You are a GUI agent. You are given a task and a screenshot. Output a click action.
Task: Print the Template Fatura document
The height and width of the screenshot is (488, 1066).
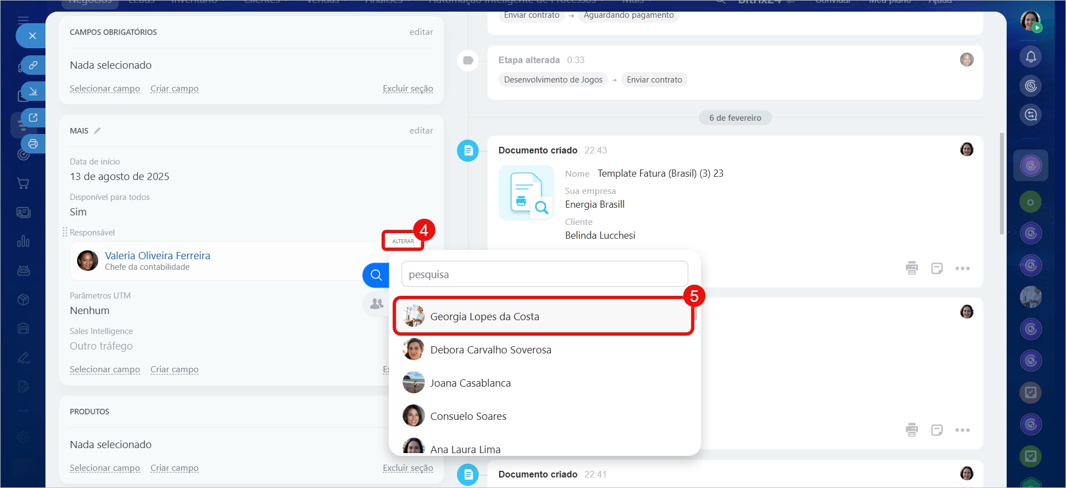pos(911,268)
